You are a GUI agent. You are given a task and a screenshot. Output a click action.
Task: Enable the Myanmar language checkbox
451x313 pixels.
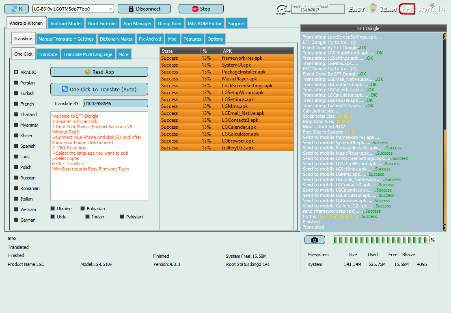[16, 125]
